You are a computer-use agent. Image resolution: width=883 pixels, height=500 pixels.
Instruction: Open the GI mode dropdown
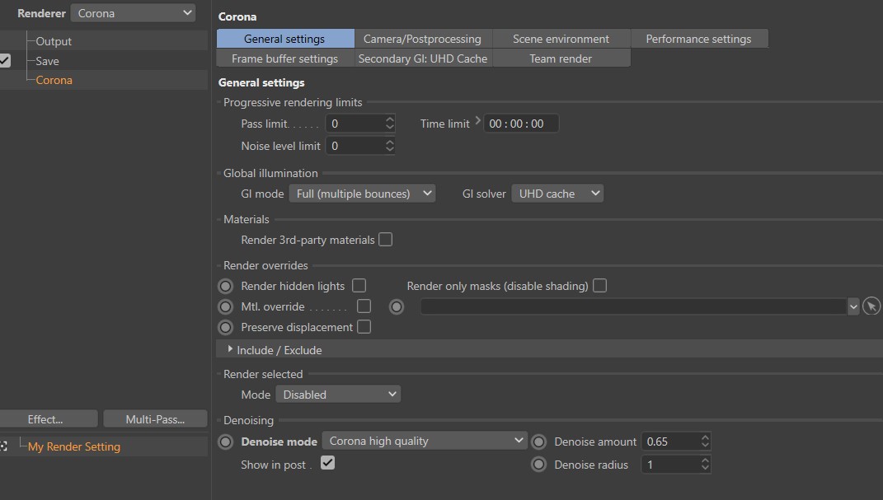(362, 194)
